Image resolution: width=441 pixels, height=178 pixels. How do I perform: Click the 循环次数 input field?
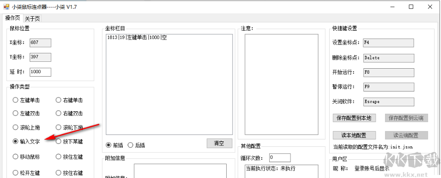coord(280,158)
